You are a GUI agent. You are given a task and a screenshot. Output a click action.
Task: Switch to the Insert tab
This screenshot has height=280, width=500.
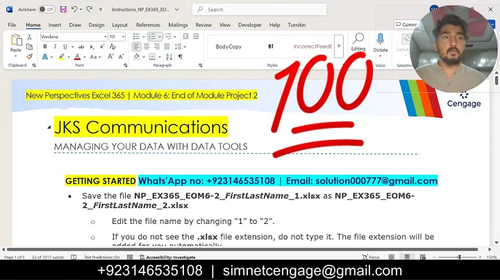tap(55, 25)
